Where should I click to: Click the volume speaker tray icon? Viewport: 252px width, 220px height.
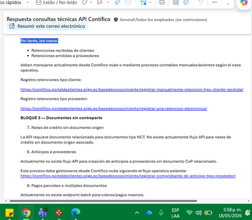click(199, 213)
